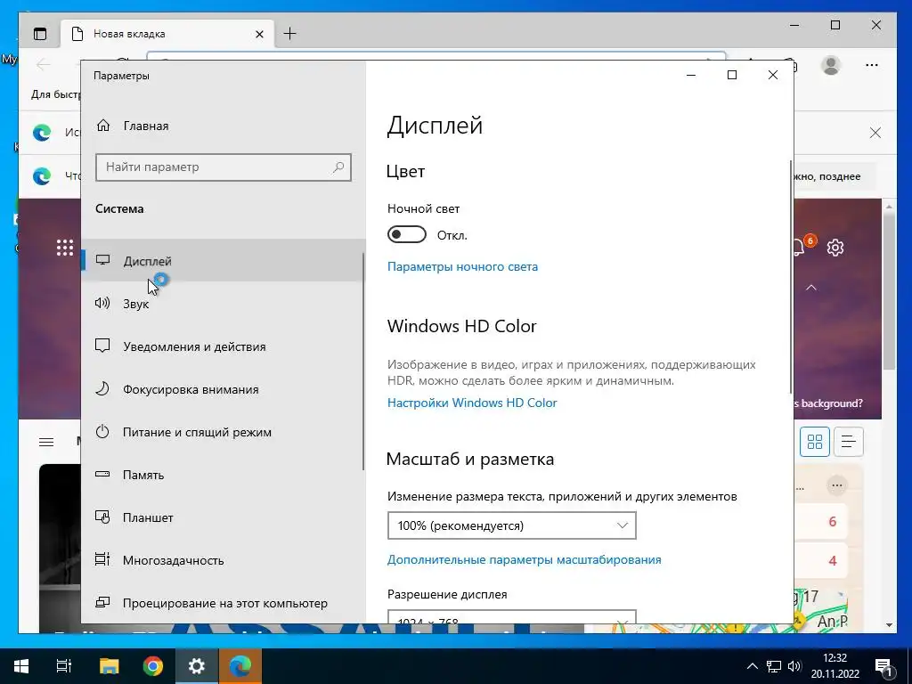Dismiss Edge notification bar with X
This screenshot has height=684, width=912.
pos(875,134)
